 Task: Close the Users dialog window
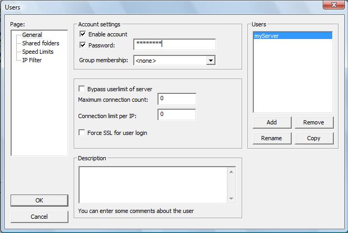click(x=334, y=5)
